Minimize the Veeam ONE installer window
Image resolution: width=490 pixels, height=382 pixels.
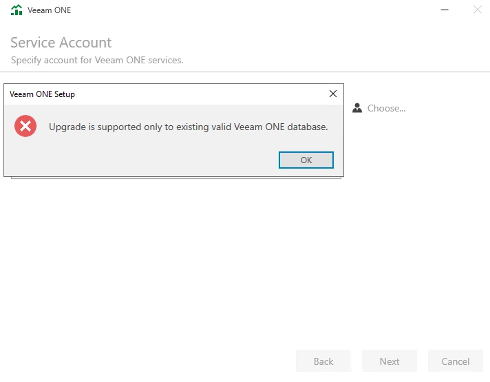tap(445, 10)
